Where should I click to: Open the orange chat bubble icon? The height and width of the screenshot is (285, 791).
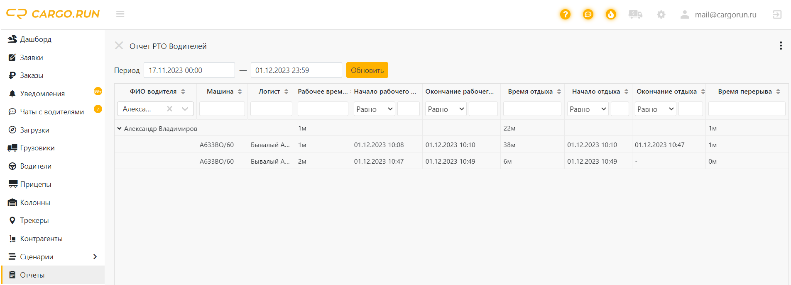coord(588,14)
